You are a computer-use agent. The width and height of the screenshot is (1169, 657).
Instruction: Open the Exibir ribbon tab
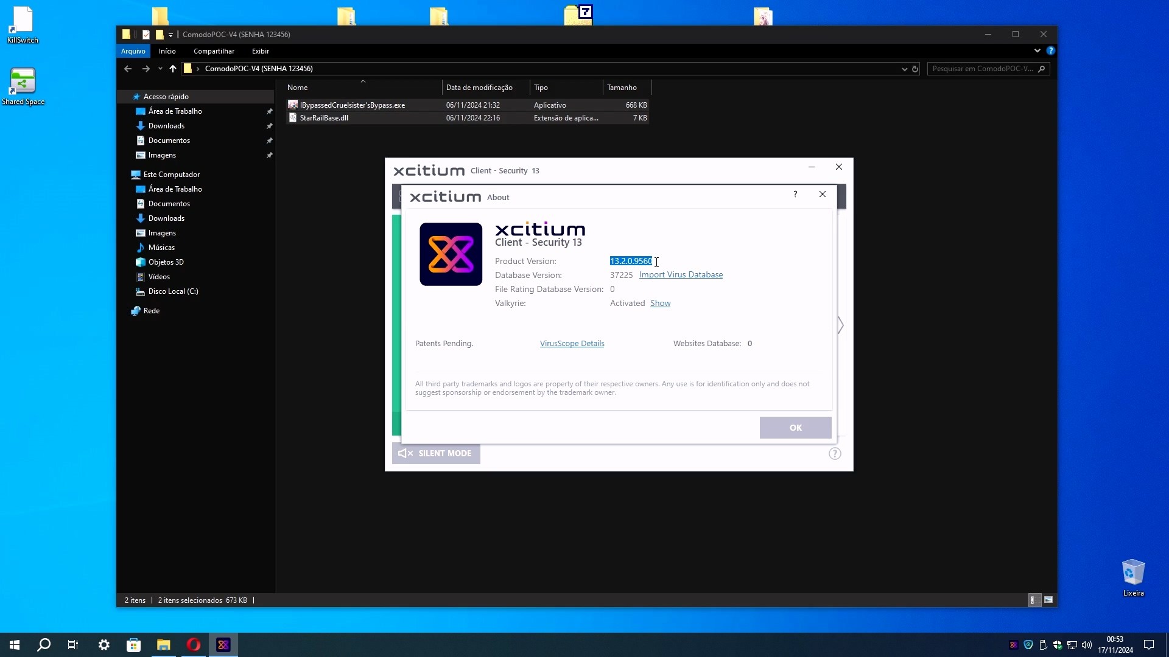pyautogui.click(x=260, y=51)
